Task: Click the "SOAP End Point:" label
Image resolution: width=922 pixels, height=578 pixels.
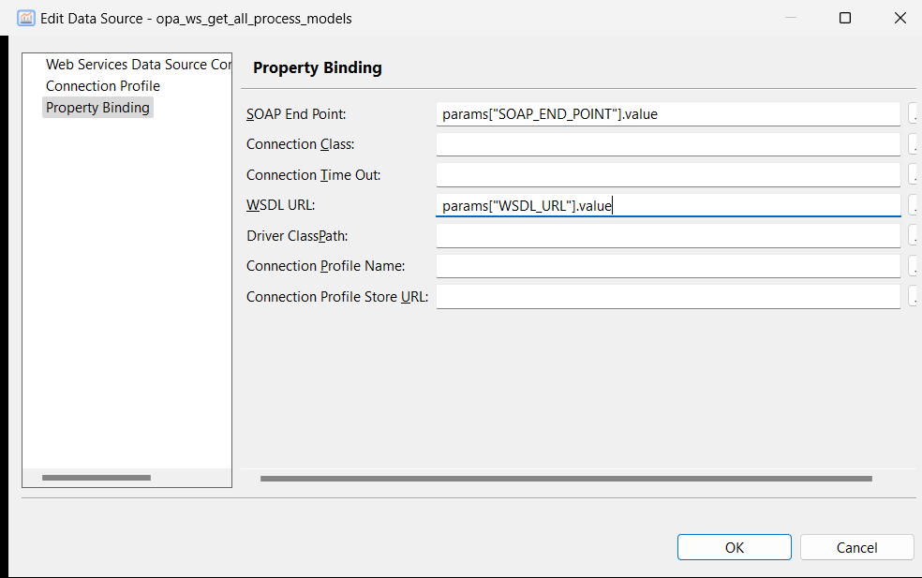Action: coord(296,114)
